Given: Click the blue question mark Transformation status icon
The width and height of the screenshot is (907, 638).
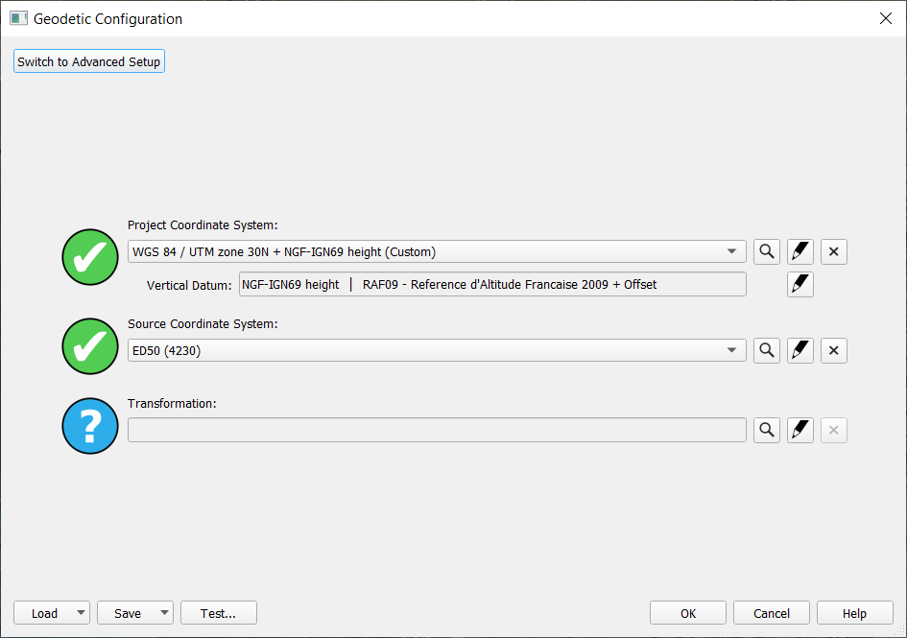Looking at the screenshot, I should tap(90, 426).
